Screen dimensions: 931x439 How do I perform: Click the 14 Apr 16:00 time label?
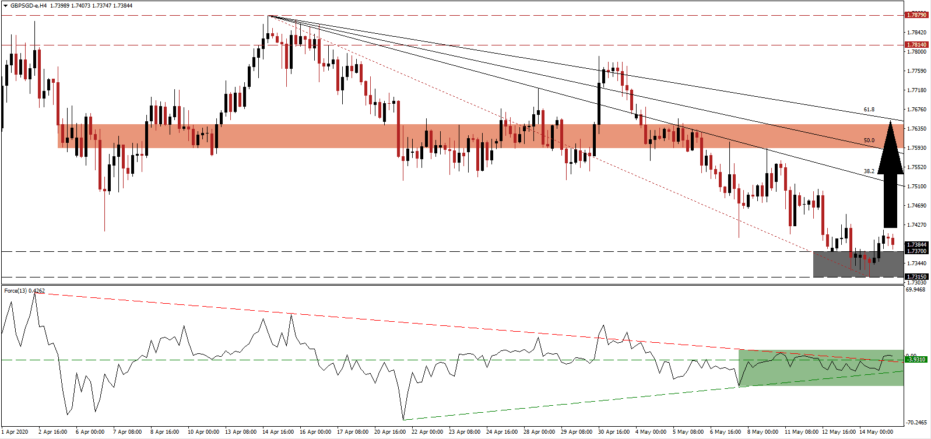[x=277, y=432]
